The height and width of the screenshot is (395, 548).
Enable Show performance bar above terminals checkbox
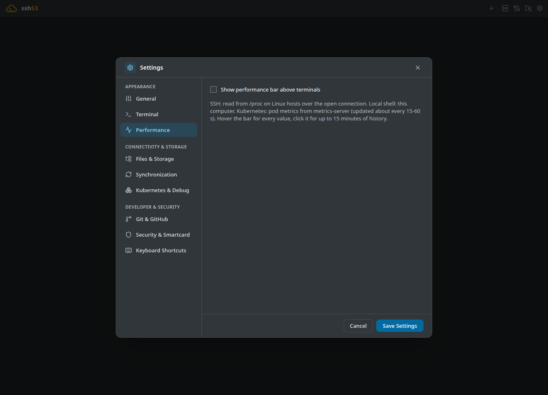[213, 89]
